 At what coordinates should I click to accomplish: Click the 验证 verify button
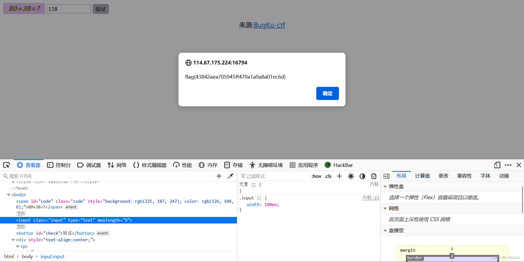point(101,9)
